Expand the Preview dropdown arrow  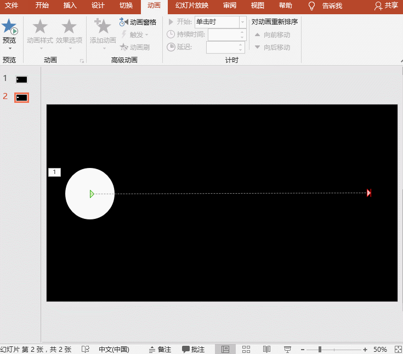pos(10,49)
